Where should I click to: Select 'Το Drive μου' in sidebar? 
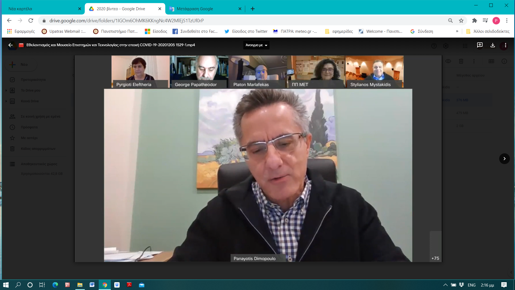pos(31,90)
